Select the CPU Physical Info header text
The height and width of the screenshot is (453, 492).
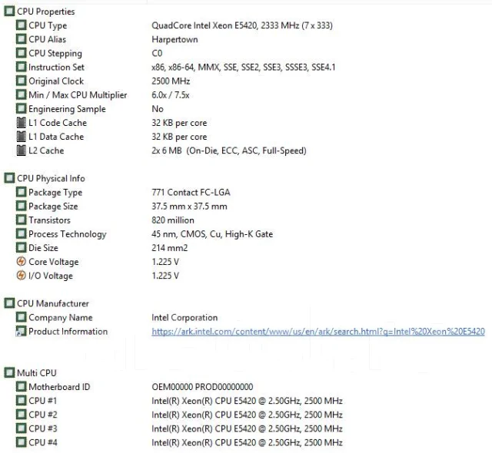click(x=51, y=179)
